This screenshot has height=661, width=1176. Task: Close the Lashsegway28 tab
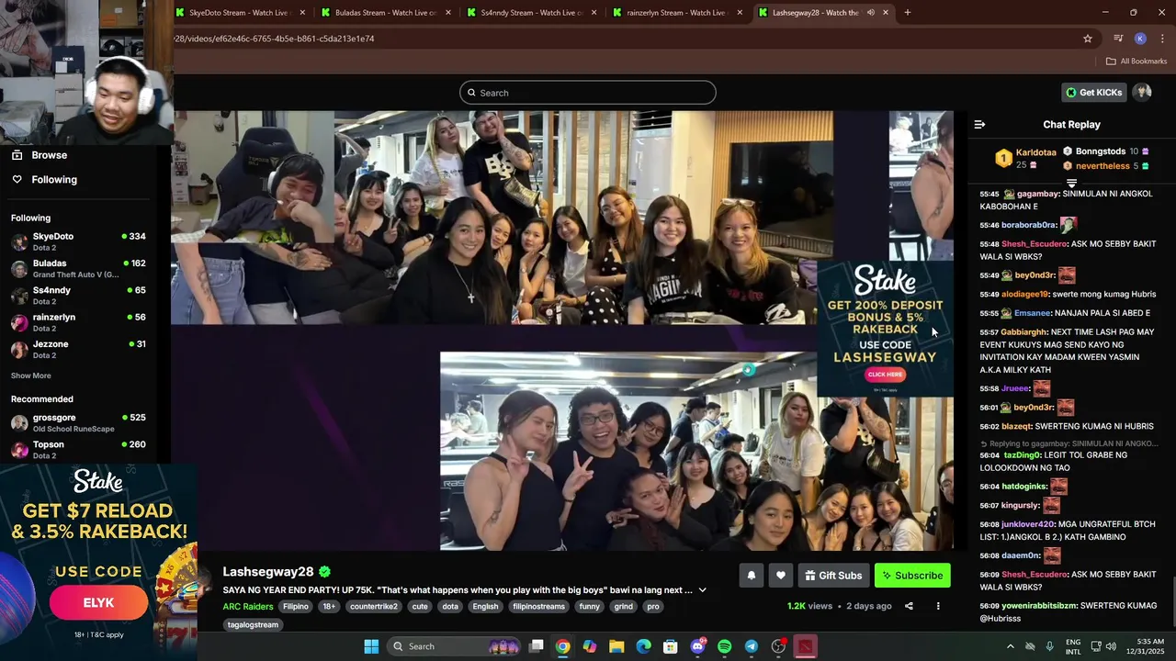tap(886, 13)
